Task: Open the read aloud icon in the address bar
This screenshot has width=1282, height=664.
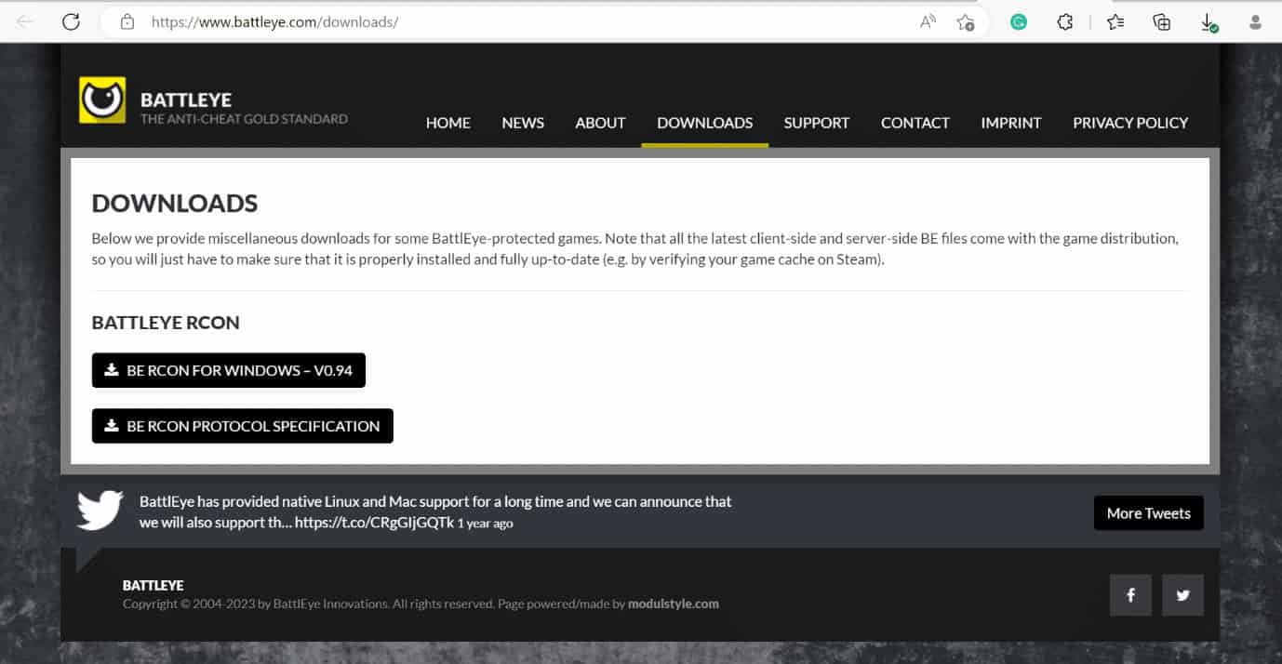Action: tap(928, 21)
